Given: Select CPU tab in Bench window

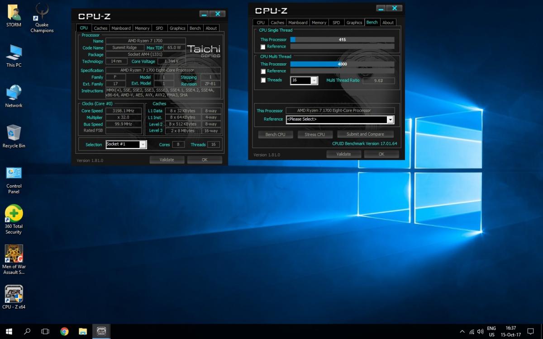Looking at the screenshot, I should pos(261,23).
